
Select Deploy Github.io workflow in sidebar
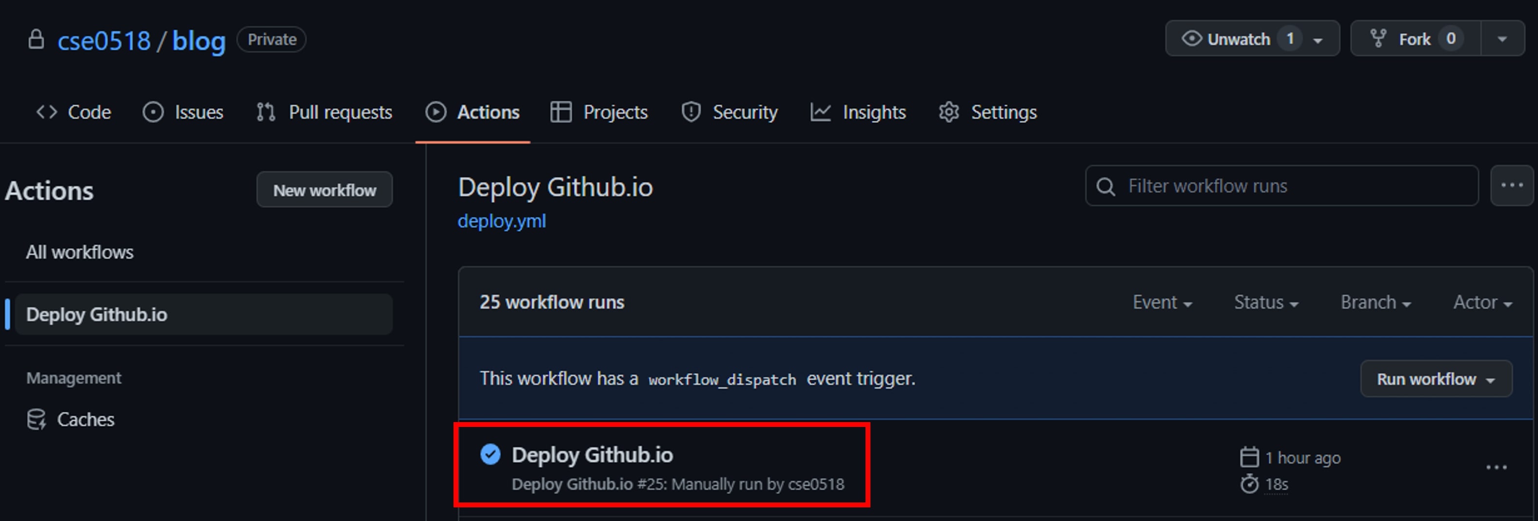click(x=204, y=314)
